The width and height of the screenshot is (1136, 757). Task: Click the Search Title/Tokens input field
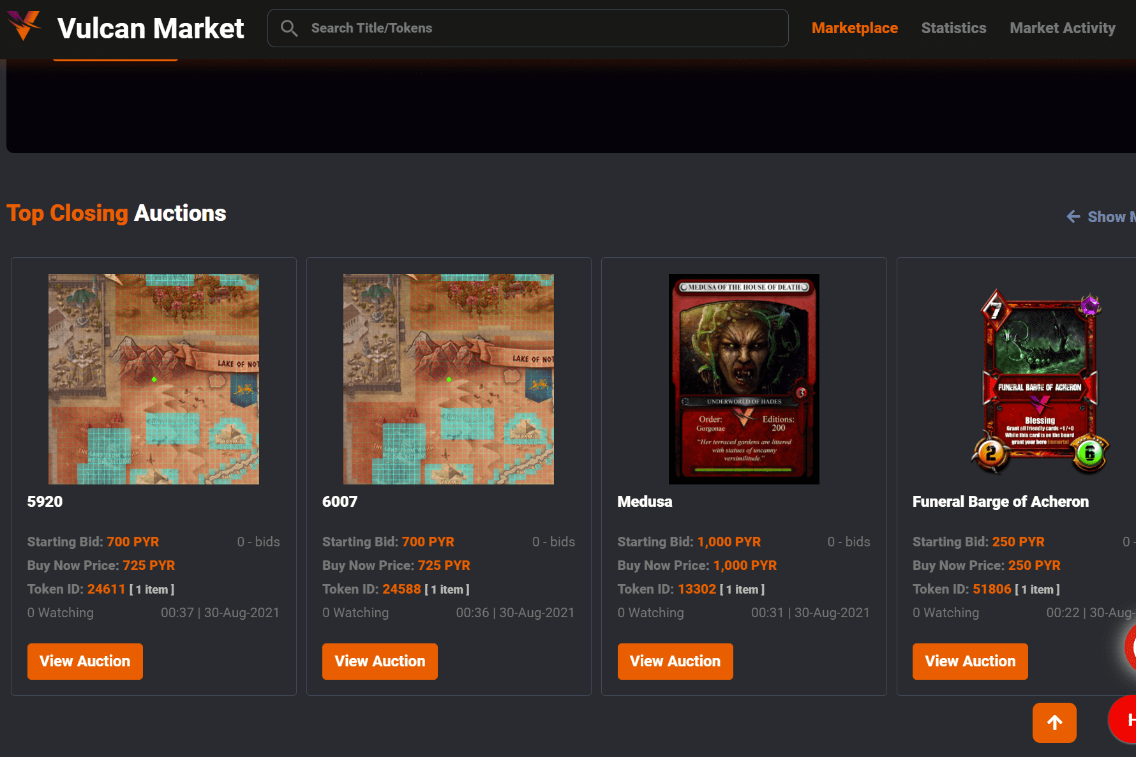point(528,27)
